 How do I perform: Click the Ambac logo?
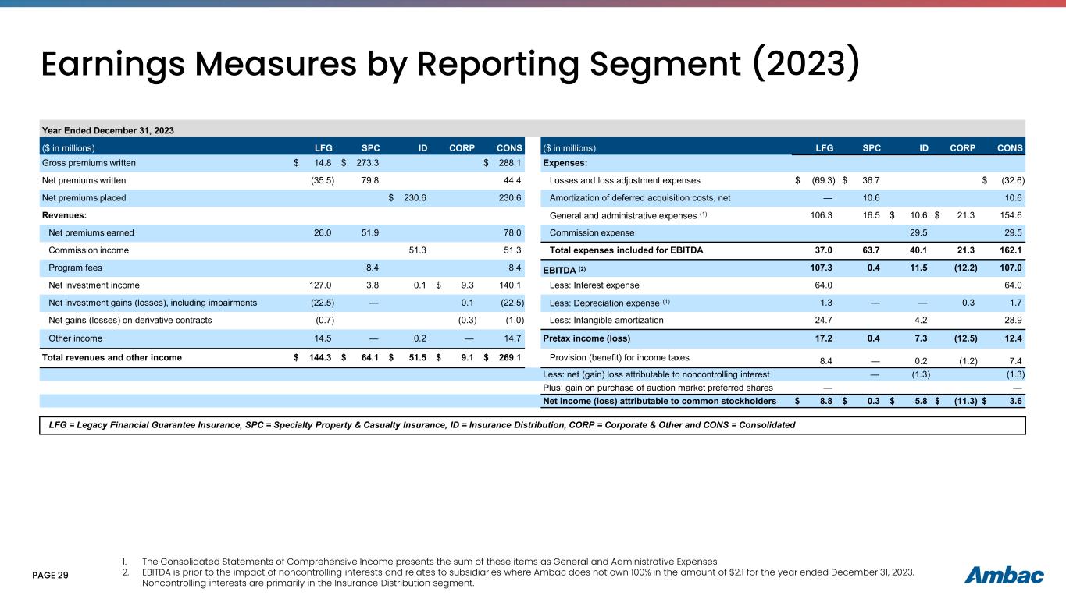point(1004,576)
